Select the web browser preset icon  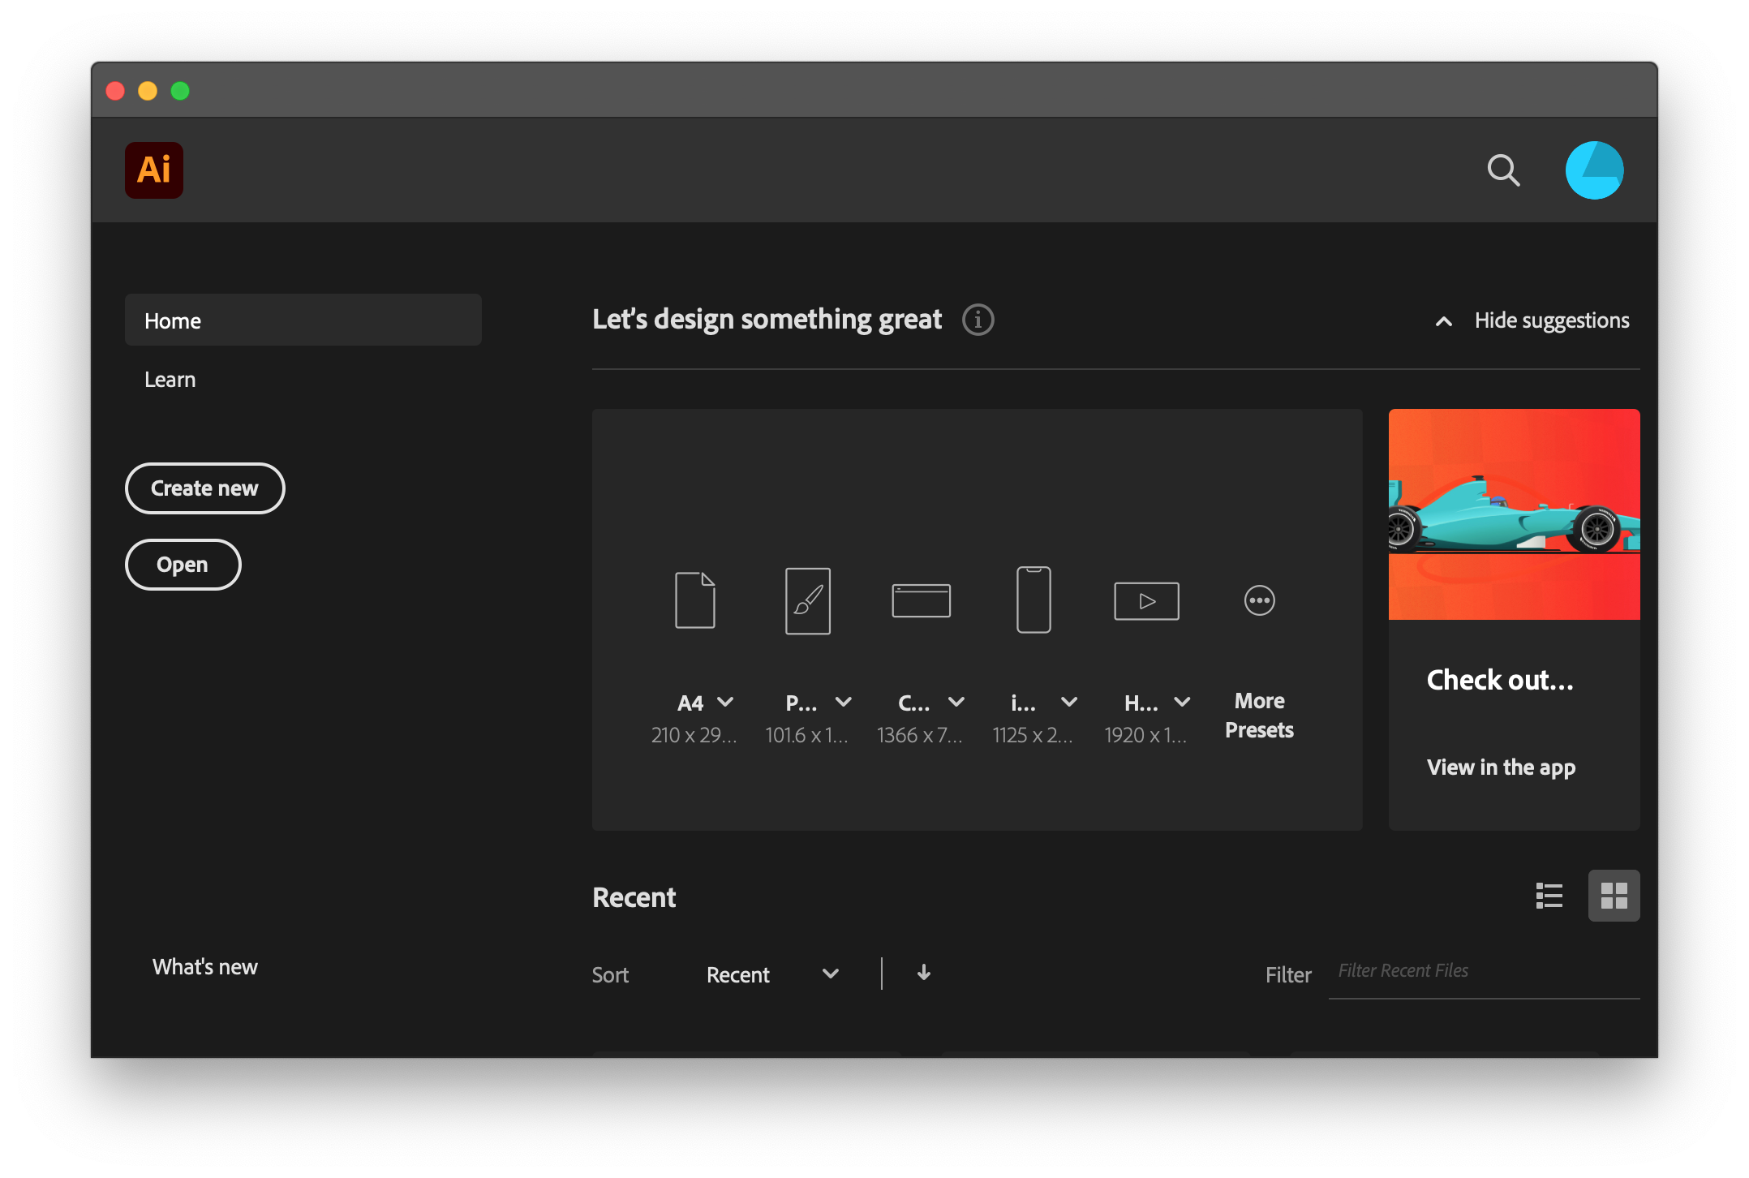coord(921,600)
